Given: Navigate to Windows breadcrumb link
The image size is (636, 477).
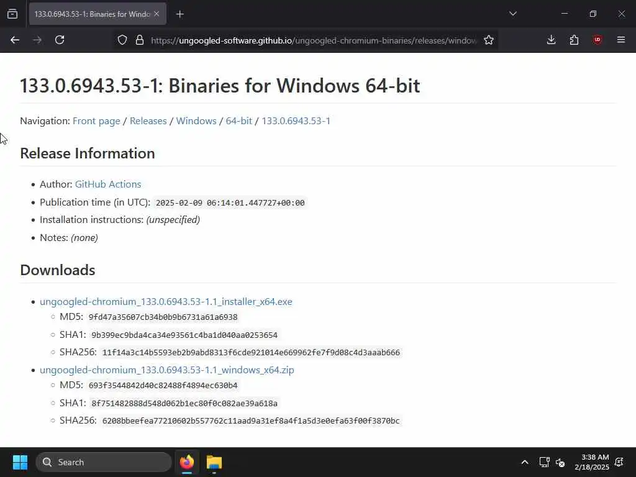Looking at the screenshot, I should tap(196, 121).
